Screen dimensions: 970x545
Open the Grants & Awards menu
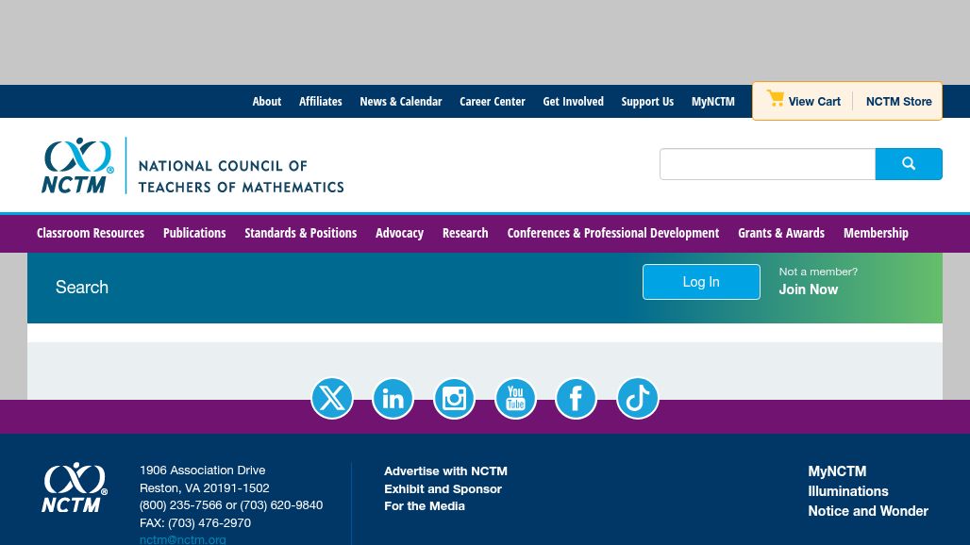pos(780,233)
